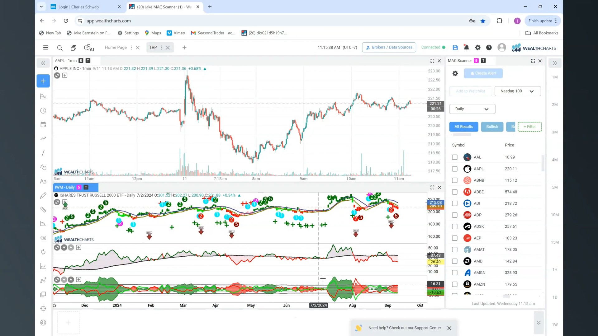
Task: Select the crosshair target tool in sidebar
Action: tap(43, 309)
